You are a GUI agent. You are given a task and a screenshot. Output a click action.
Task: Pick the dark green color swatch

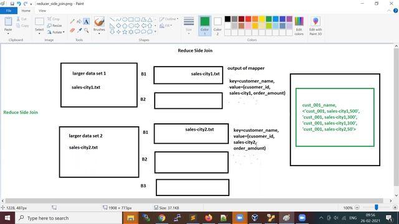[269, 19]
